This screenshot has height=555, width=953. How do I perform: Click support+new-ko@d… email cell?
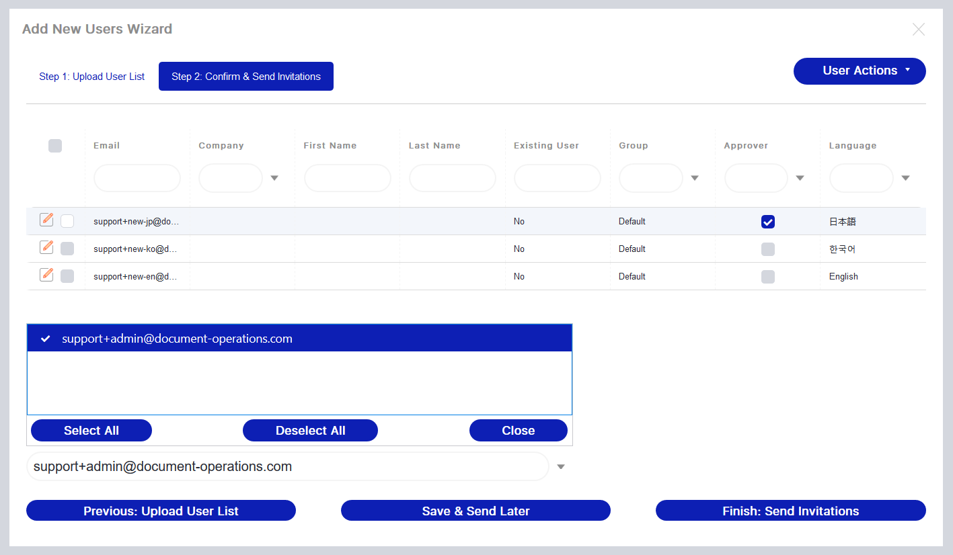(135, 249)
